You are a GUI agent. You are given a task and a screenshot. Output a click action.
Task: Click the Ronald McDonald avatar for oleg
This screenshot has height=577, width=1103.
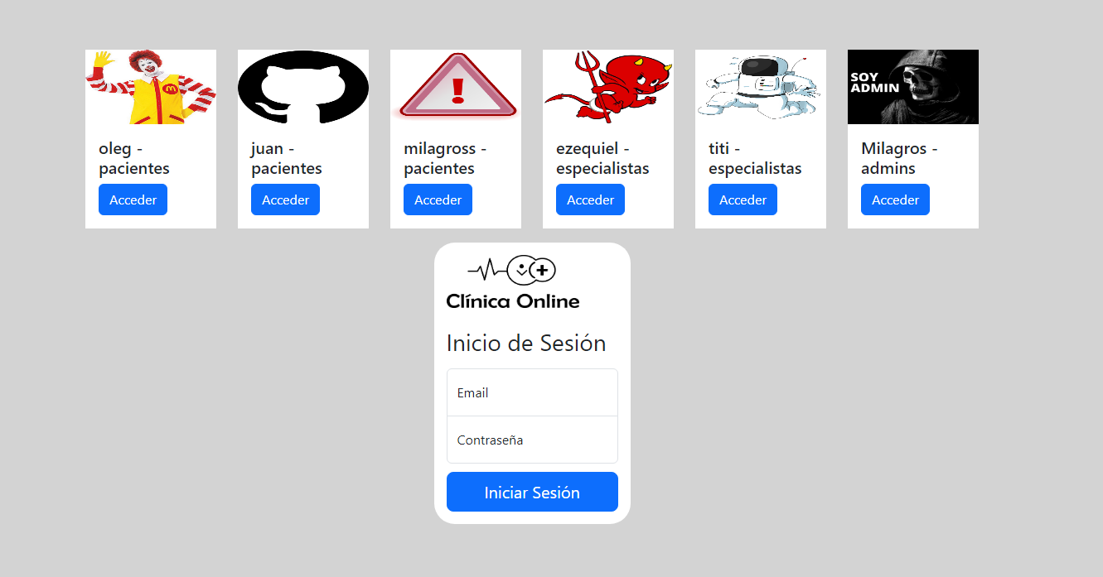[x=151, y=87]
